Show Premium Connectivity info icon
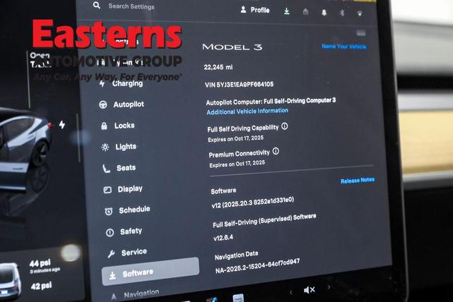453x302 pixels. pos(276,151)
